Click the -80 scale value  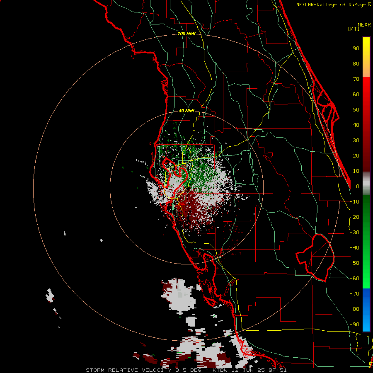point(354,309)
